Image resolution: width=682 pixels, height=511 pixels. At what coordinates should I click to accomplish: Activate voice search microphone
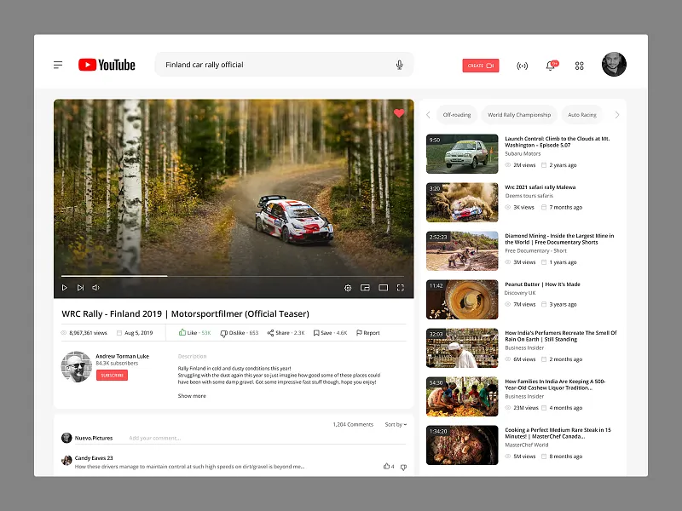(398, 64)
